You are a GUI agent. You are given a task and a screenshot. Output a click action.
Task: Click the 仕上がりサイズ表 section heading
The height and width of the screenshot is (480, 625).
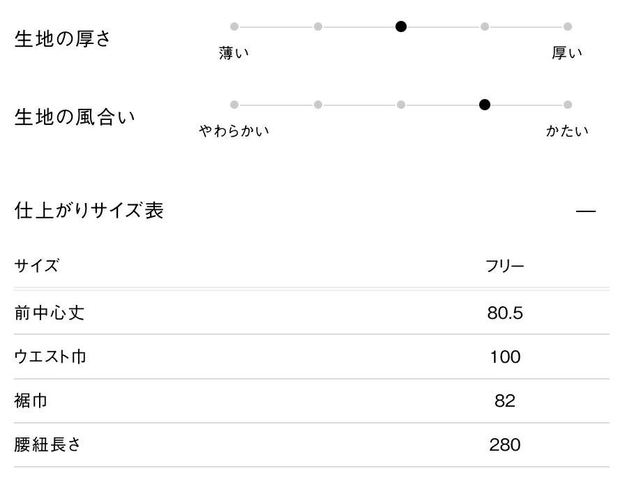89,211
